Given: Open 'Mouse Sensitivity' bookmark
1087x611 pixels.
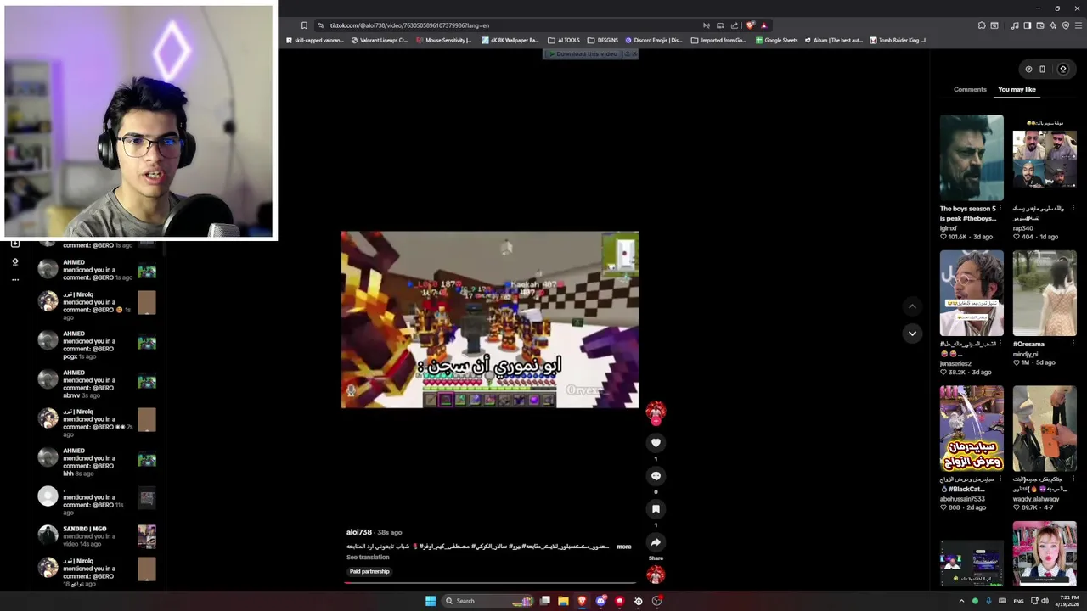Looking at the screenshot, I should click(x=443, y=40).
